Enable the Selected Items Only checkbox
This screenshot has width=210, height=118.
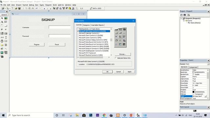point(116,58)
